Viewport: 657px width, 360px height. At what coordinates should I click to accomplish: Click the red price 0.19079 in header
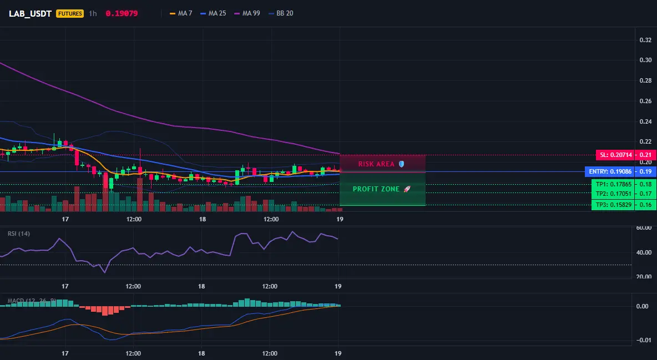pyautogui.click(x=122, y=13)
